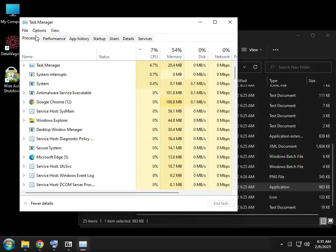336x252 pixels.
Task: Open Google Chrome from the taskbar
Action: click(40, 244)
